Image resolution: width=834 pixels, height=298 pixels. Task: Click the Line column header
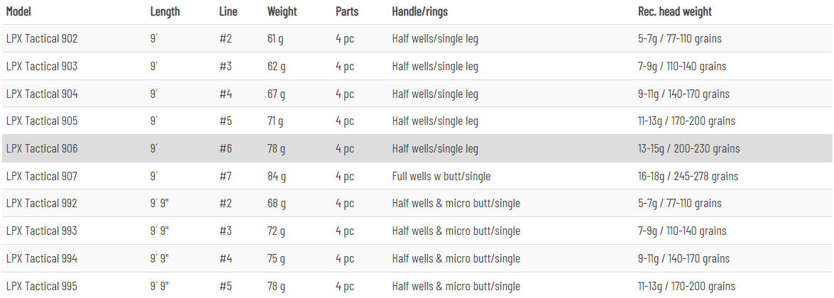pos(228,11)
